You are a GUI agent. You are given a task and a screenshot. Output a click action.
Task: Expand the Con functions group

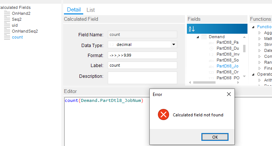click(x=259, y=56)
